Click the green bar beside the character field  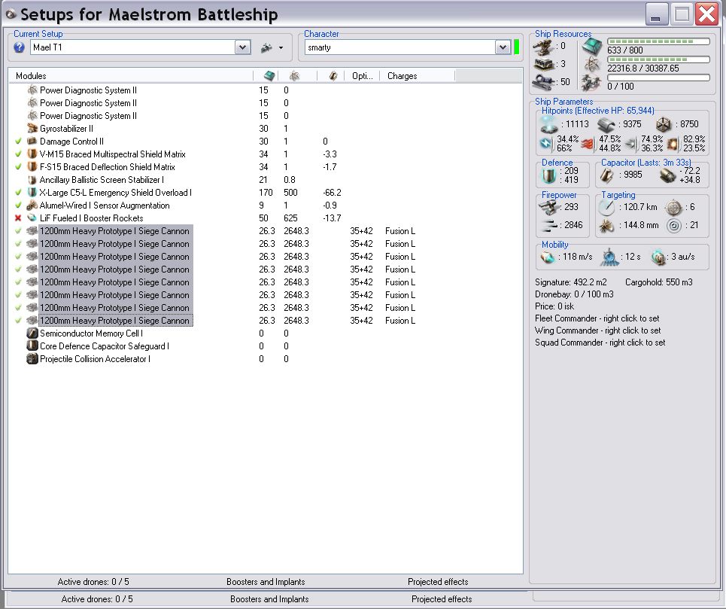click(x=516, y=47)
